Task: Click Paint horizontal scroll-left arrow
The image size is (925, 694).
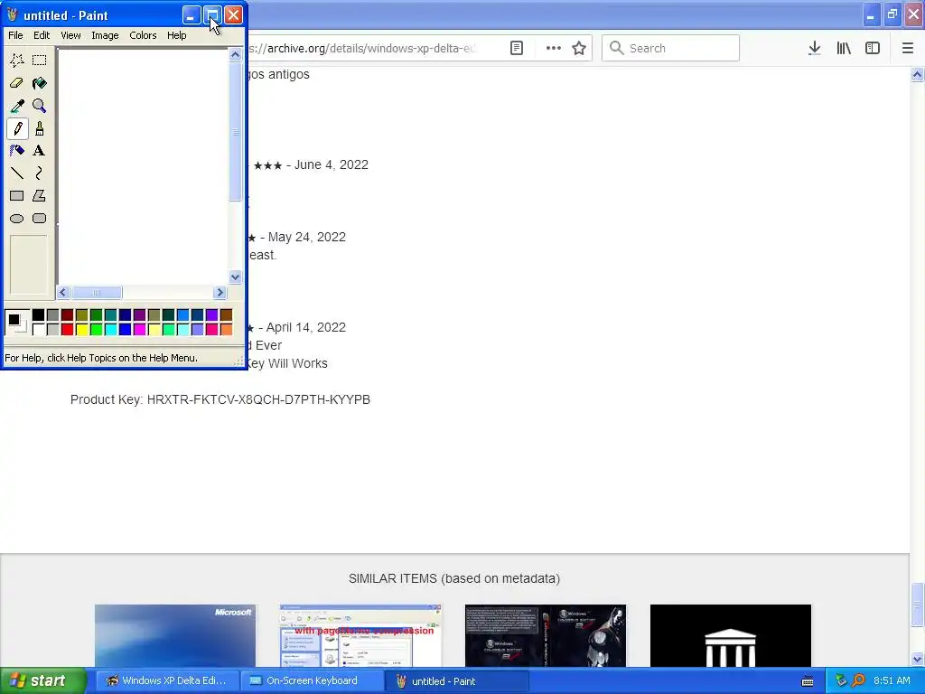Action: pyautogui.click(x=63, y=293)
